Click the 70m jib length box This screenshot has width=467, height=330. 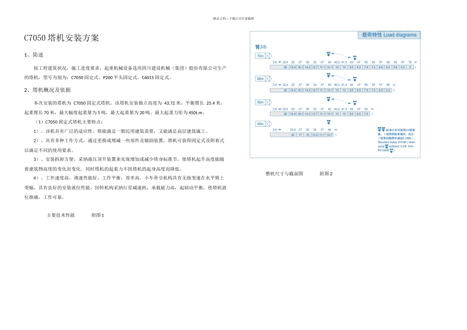pyautogui.click(x=263, y=56)
